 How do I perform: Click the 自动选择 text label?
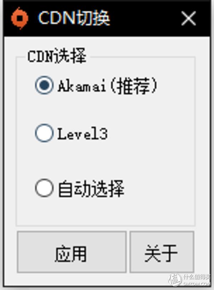click(x=91, y=189)
